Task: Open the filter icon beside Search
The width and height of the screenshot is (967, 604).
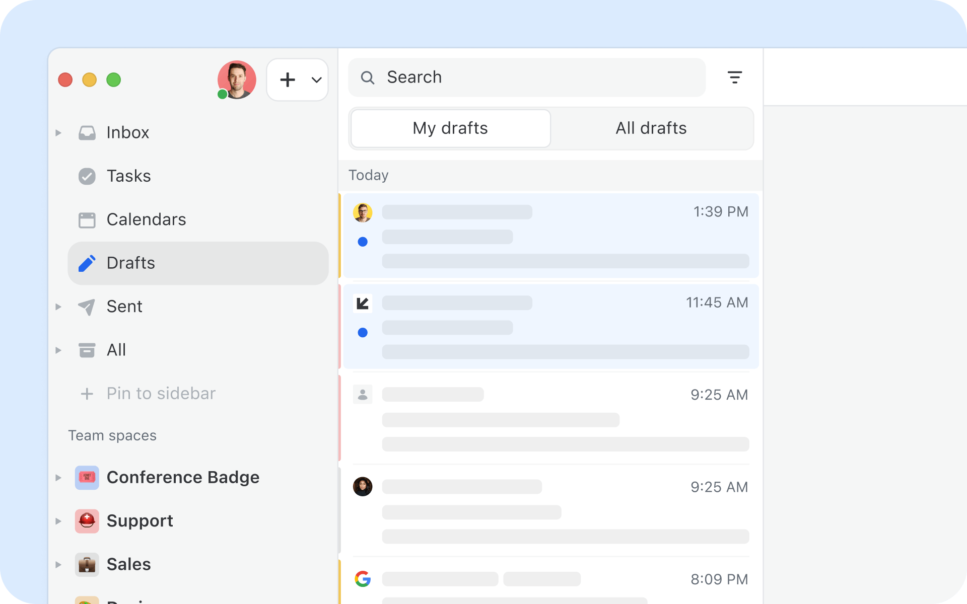Action: (735, 78)
